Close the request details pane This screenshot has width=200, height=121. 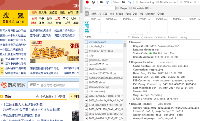point(129,37)
